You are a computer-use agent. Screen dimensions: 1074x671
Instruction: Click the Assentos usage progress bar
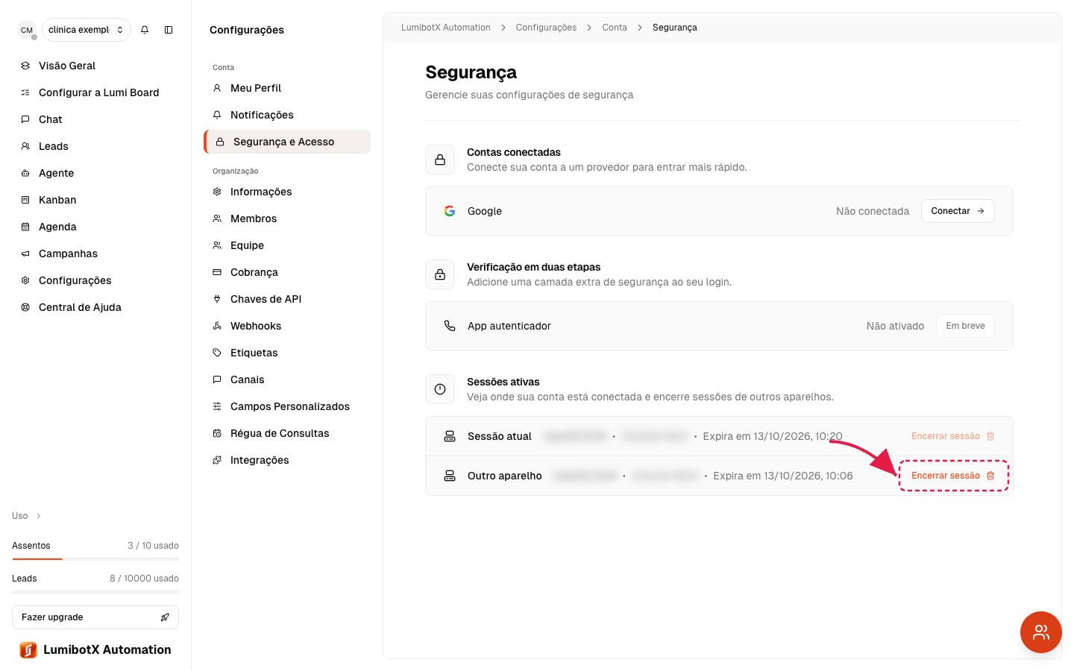95,558
